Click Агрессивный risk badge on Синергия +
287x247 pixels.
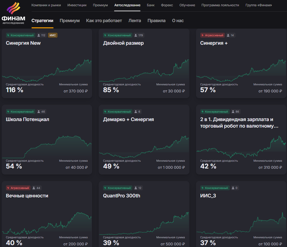[212, 35]
